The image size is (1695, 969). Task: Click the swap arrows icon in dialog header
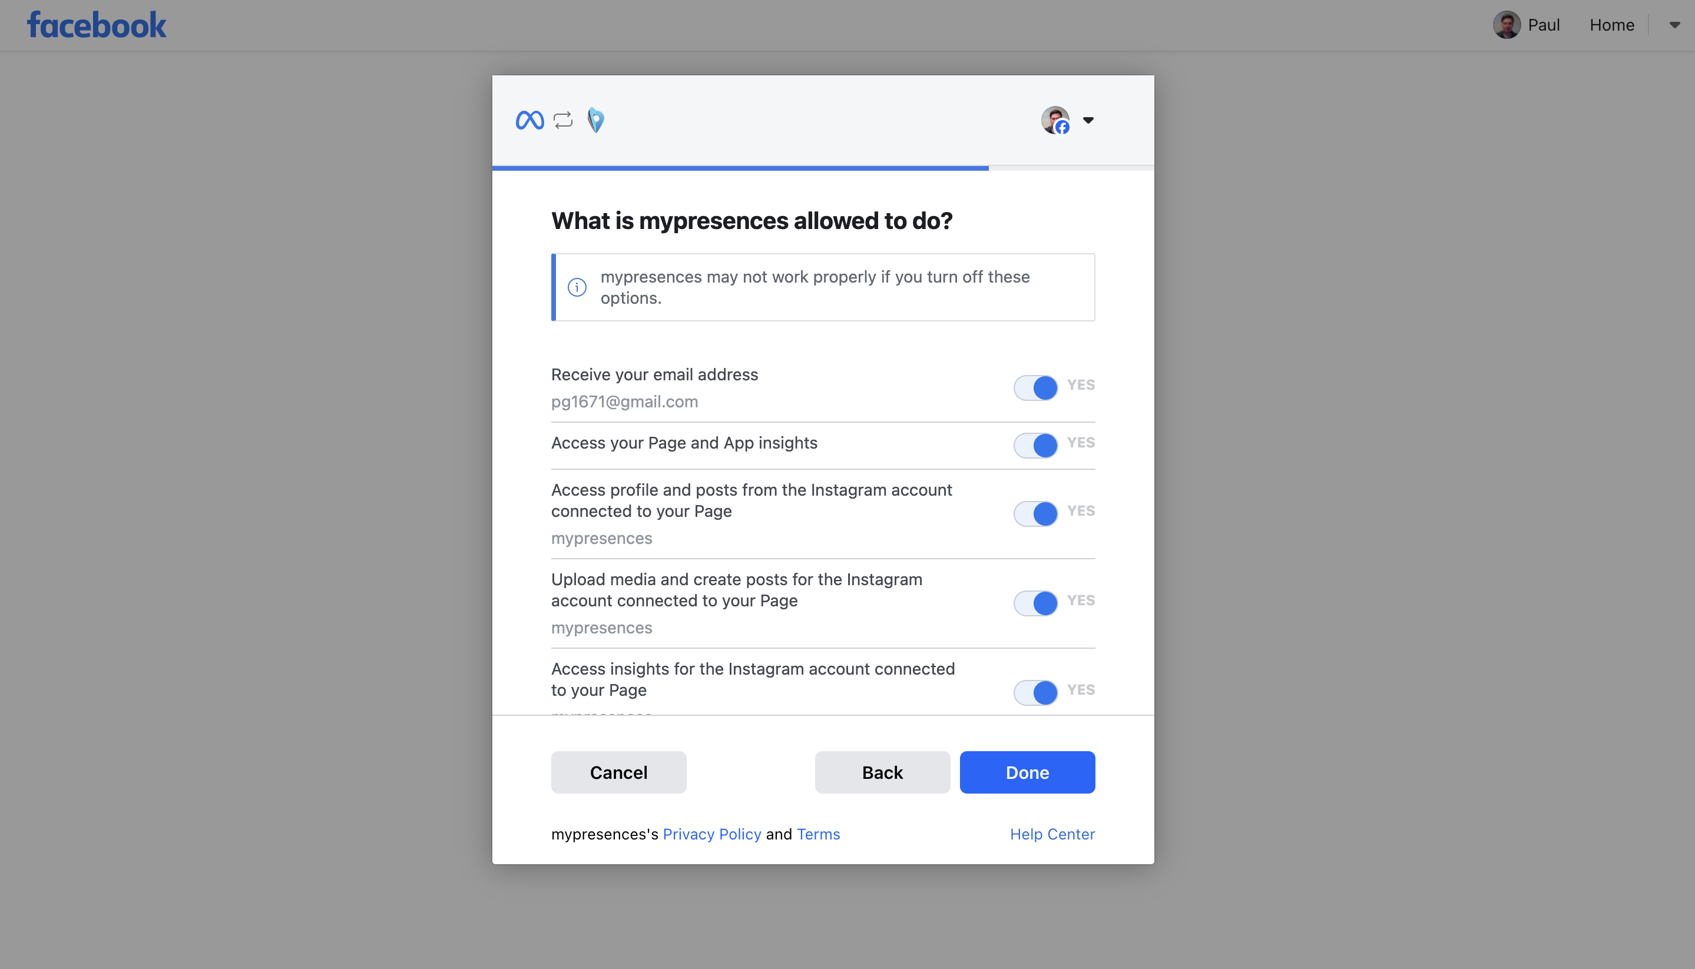tap(563, 121)
